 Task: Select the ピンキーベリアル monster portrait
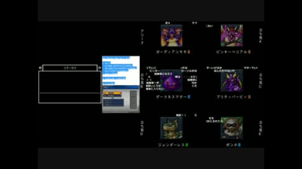tap(232, 35)
